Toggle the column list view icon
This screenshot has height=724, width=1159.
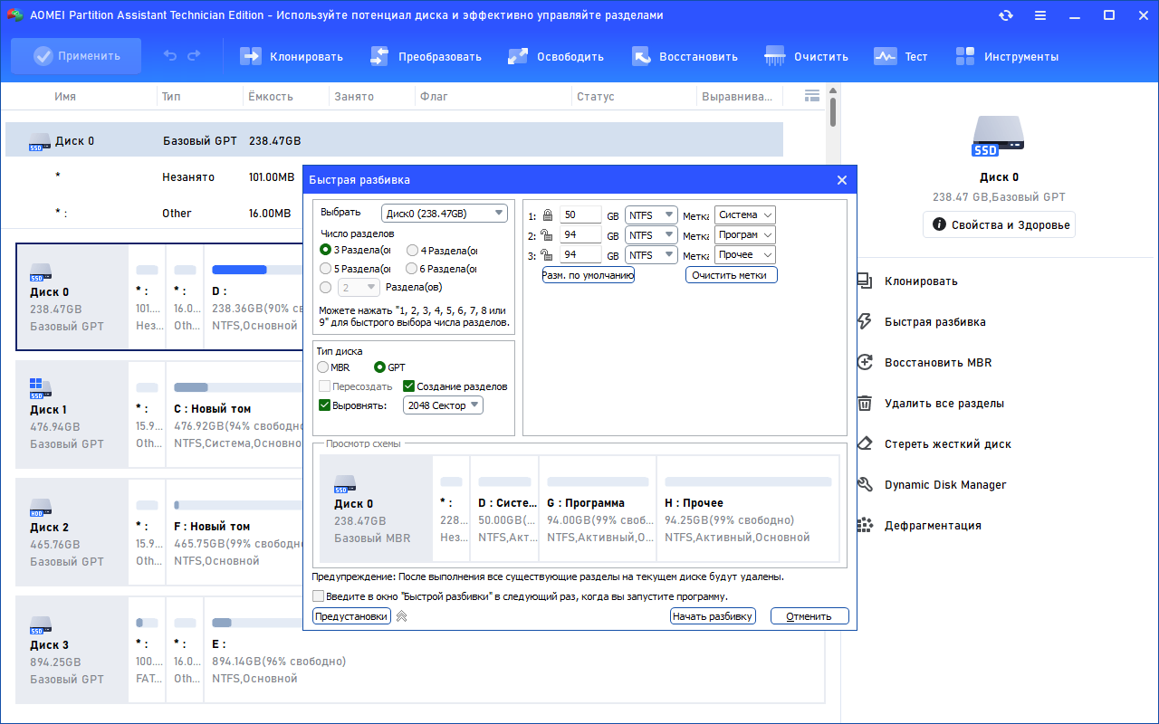pos(811,95)
